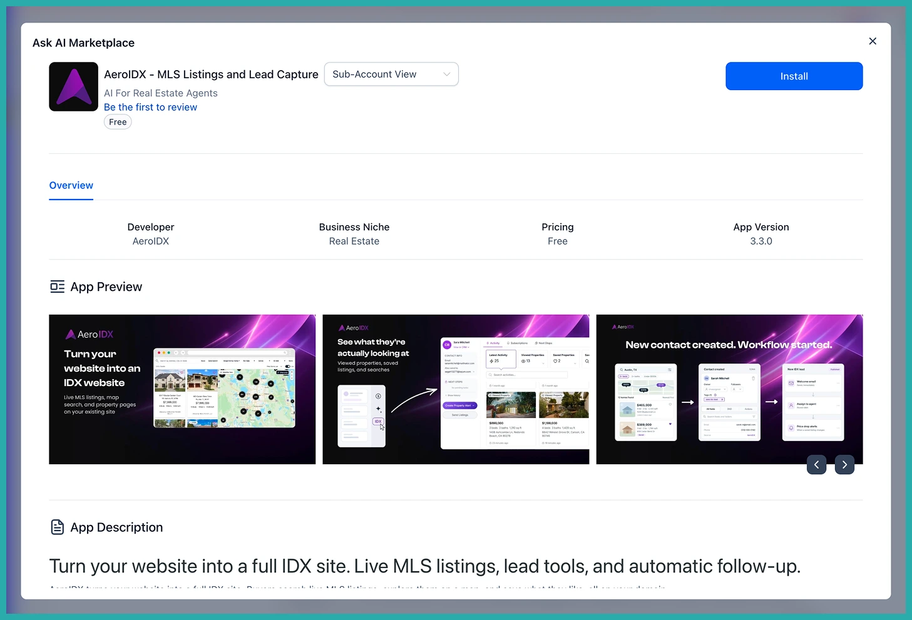The width and height of the screenshot is (912, 620).
Task: Click the App Description document icon
Action: (x=58, y=527)
